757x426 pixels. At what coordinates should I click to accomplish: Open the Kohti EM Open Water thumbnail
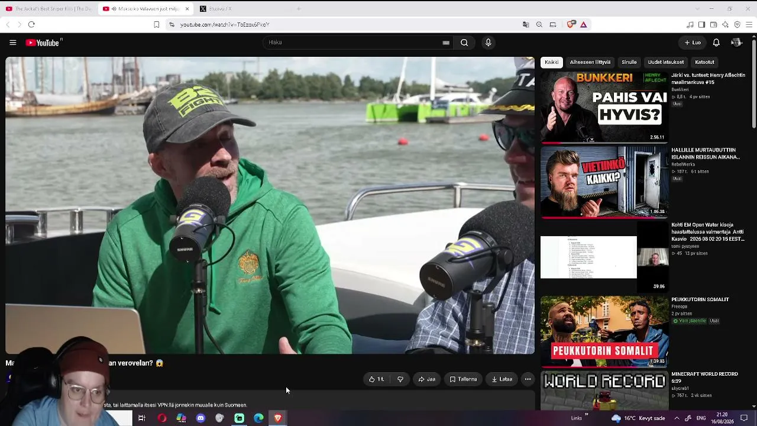tap(604, 257)
